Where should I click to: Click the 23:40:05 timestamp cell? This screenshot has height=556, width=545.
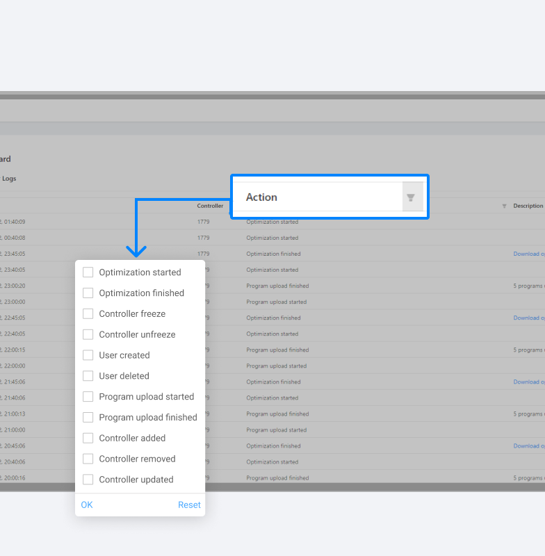(x=13, y=270)
